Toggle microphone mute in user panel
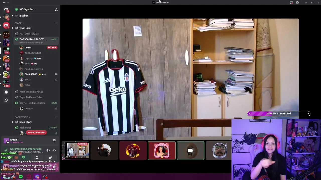The image size is (321, 180). coord(35,167)
